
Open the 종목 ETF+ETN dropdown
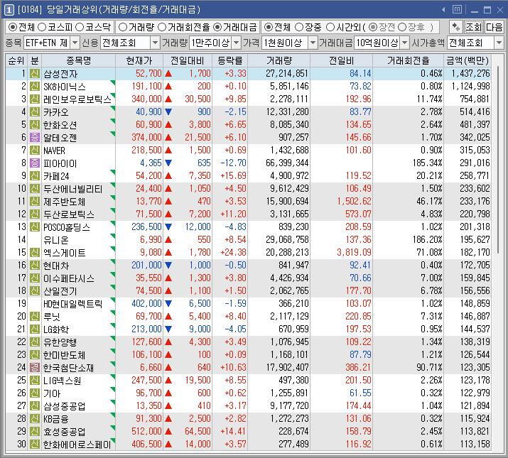75,43
